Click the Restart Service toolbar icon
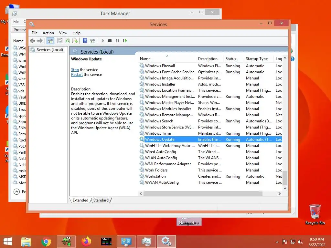This screenshot has width=331, height=248. 125,41
